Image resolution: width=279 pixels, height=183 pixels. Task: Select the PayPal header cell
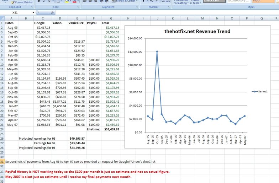pos(94,23)
